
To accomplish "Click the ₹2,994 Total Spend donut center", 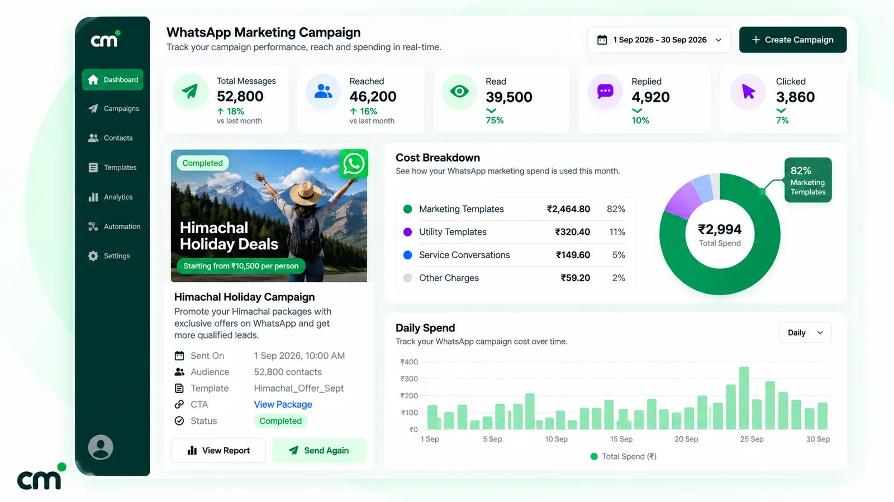I will 720,235.
